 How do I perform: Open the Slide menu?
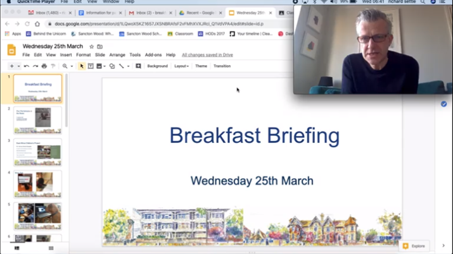pos(100,55)
